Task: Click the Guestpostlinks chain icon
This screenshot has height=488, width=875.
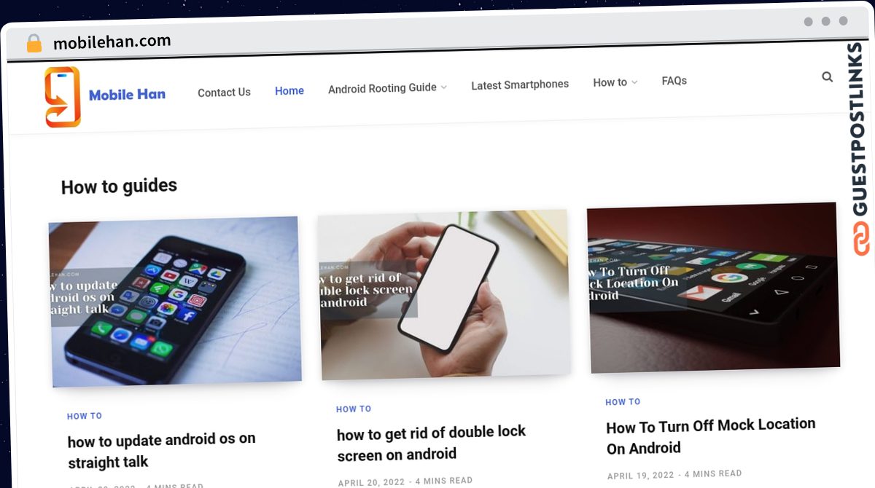Action: [861, 239]
